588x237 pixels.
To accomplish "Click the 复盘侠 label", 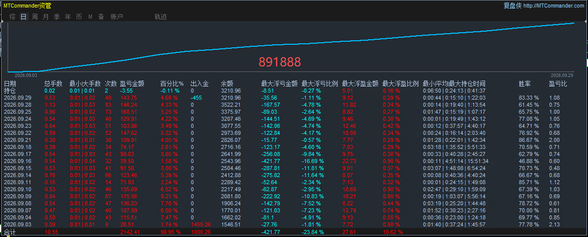I will click(x=512, y=6).
